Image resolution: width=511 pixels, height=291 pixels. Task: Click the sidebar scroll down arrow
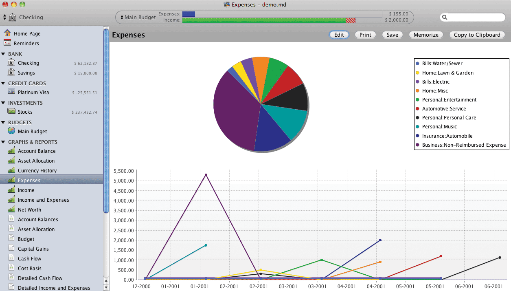click(x=106, y=287)
